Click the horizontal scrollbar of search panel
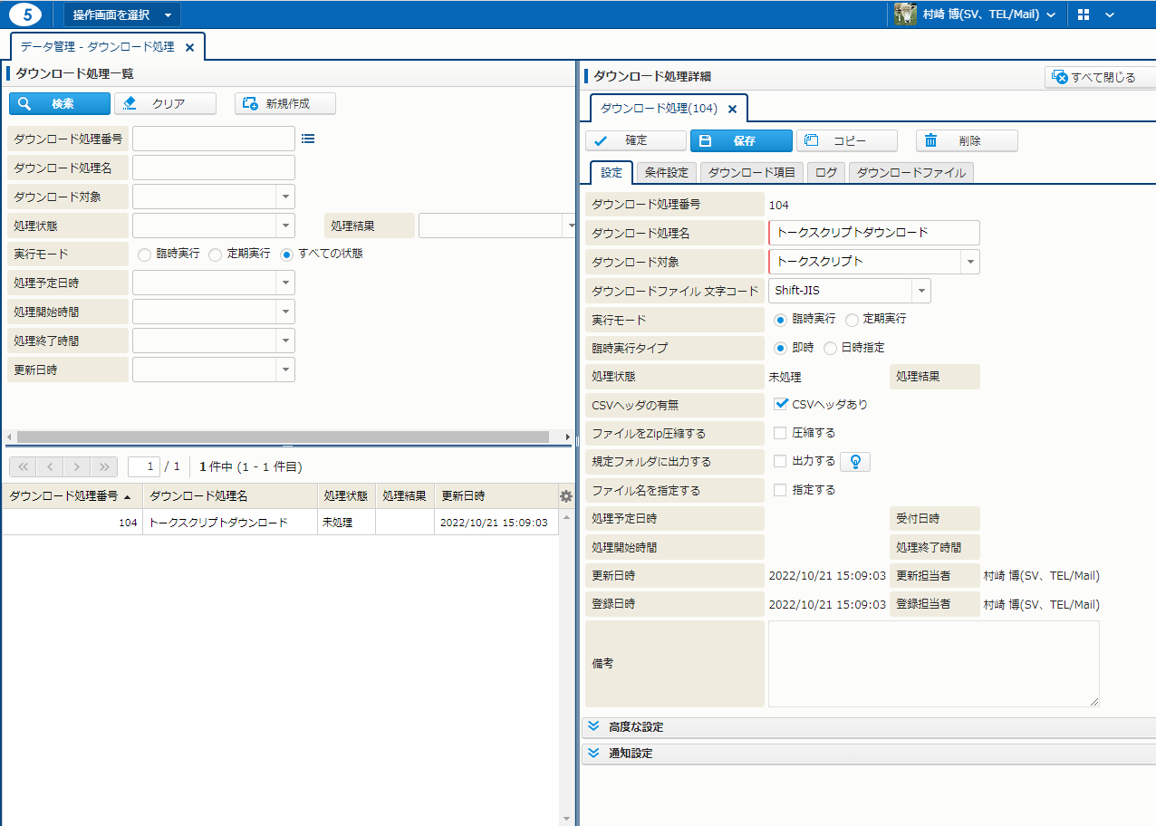This screenshot has height=826, width=1156. [x=283, y=437]
